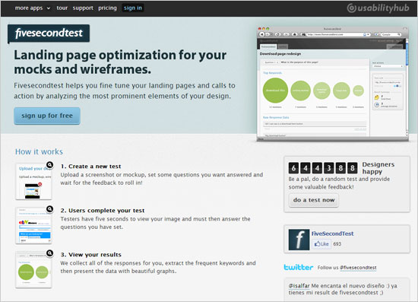Click the 'Designers happy' label

[x=378, y=168]
